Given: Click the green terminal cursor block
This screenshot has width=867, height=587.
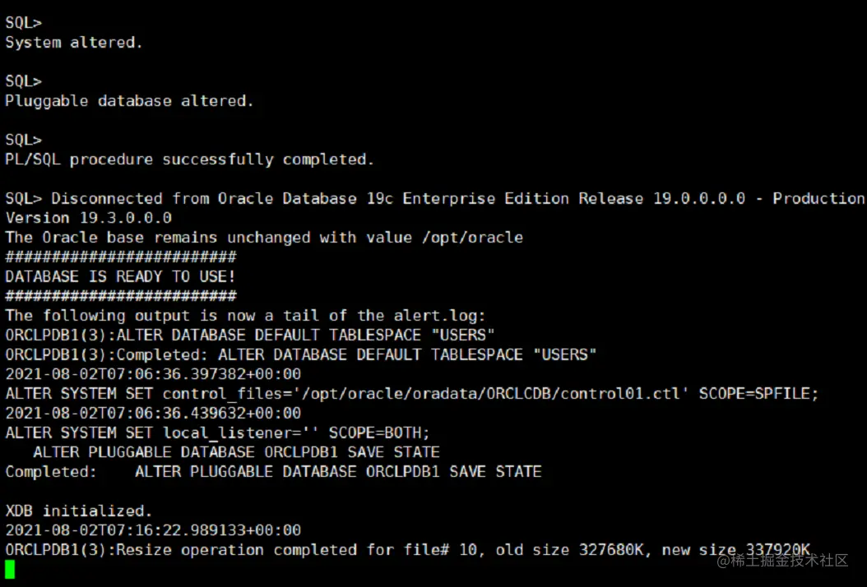Looking at the screenshot, I should 10,569.
